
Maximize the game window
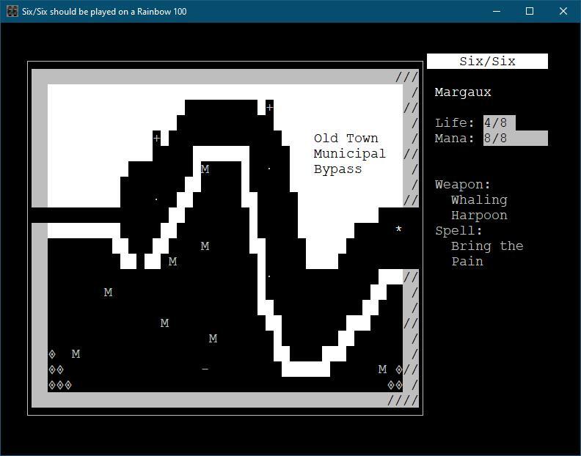pyautogui.click(x=530, y=11)
